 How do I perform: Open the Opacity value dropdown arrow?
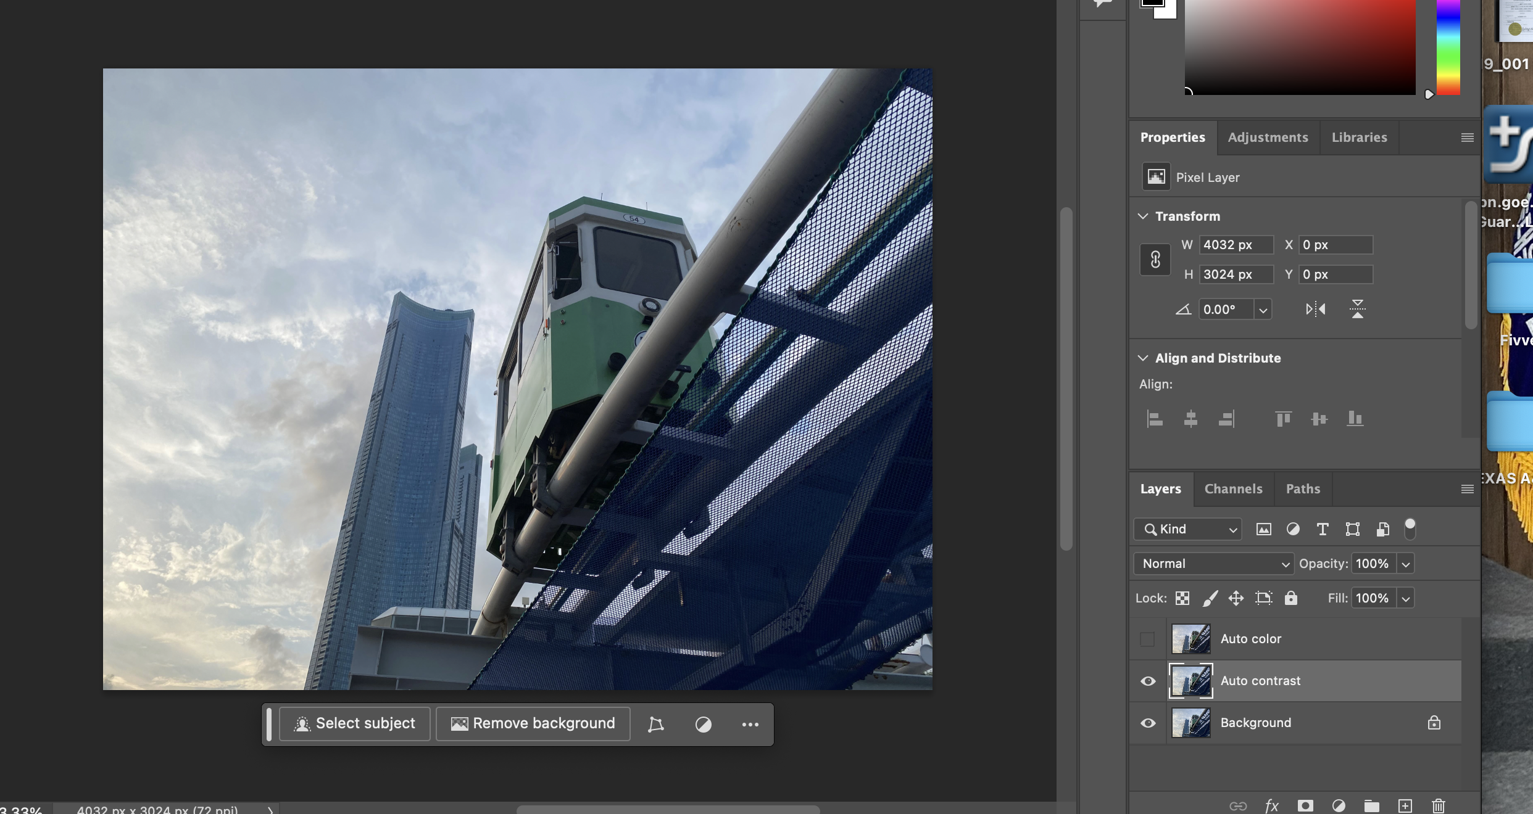click(1405, 564)
